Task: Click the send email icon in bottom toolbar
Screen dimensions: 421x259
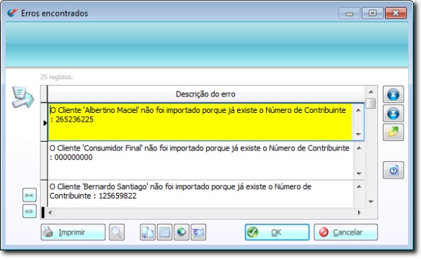Action: [198, 232]
